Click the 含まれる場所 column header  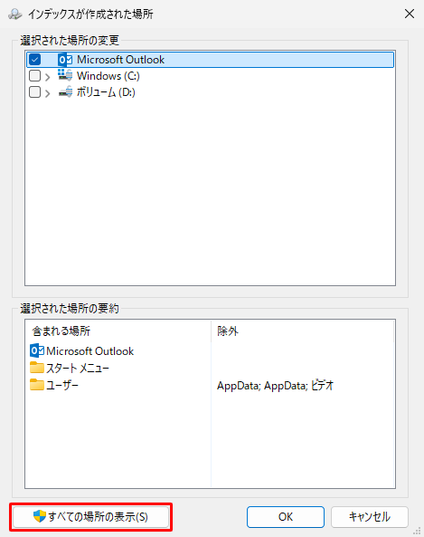(x=118, y=331)
